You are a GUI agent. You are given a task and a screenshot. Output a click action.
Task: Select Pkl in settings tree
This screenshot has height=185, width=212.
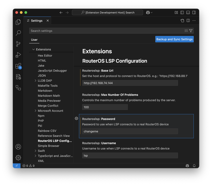(x=40, y=126)
